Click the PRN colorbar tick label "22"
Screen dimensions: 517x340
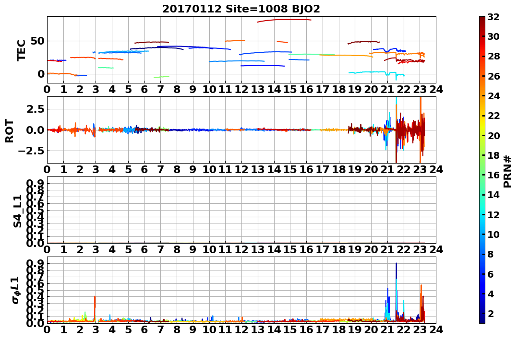tap(493, 116)
